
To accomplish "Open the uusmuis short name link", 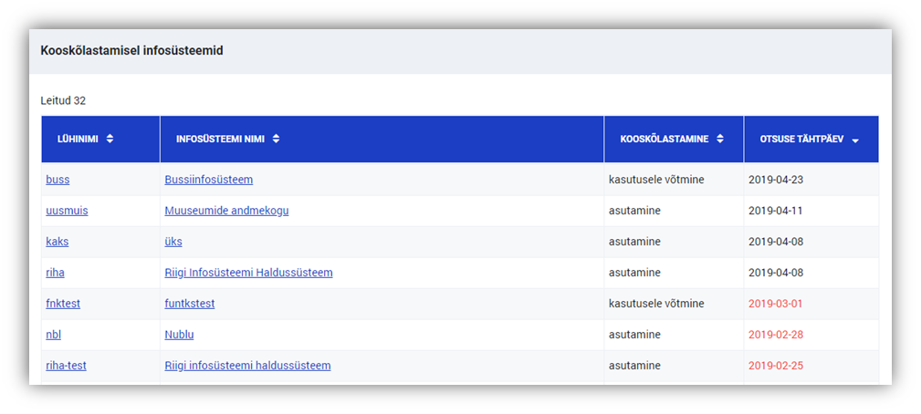I will (x=67, y=211).
